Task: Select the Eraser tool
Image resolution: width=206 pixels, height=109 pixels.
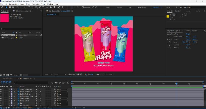Action: pyautogui.click(x=54, y=7)
